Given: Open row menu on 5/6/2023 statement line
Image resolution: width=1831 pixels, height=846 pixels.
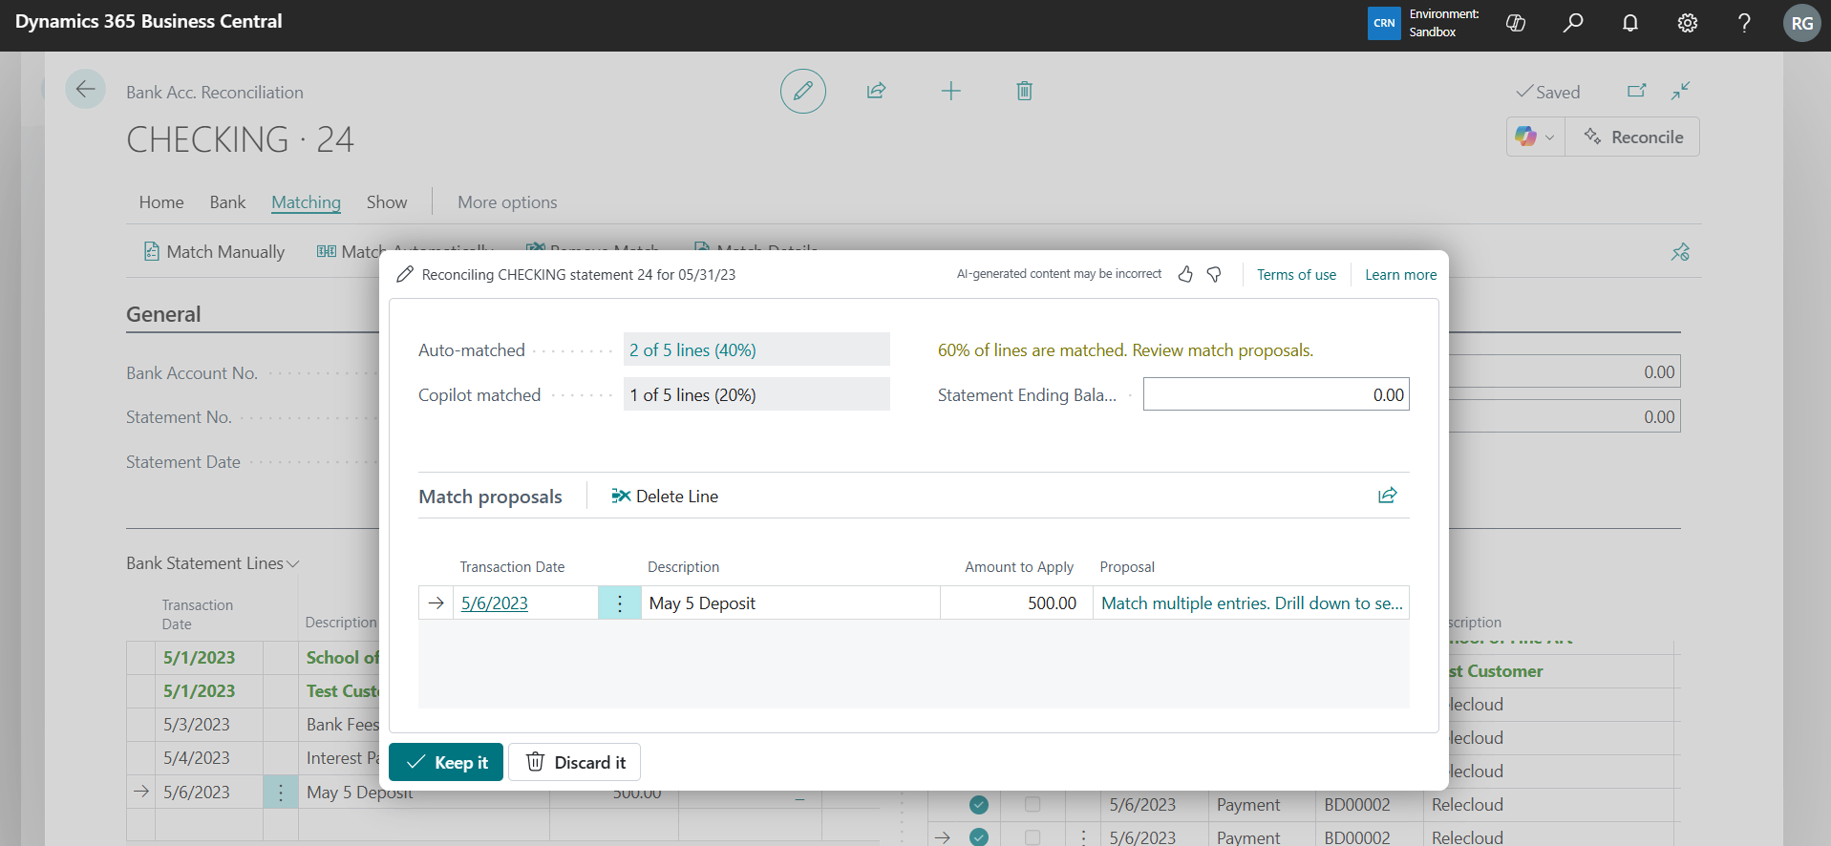Looking at the screenshot, I should 281,792.
